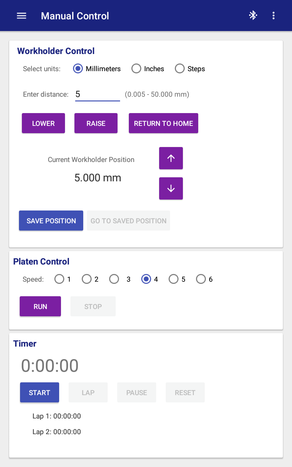
Task: Select Inches as units
Action: click(148, 69)
